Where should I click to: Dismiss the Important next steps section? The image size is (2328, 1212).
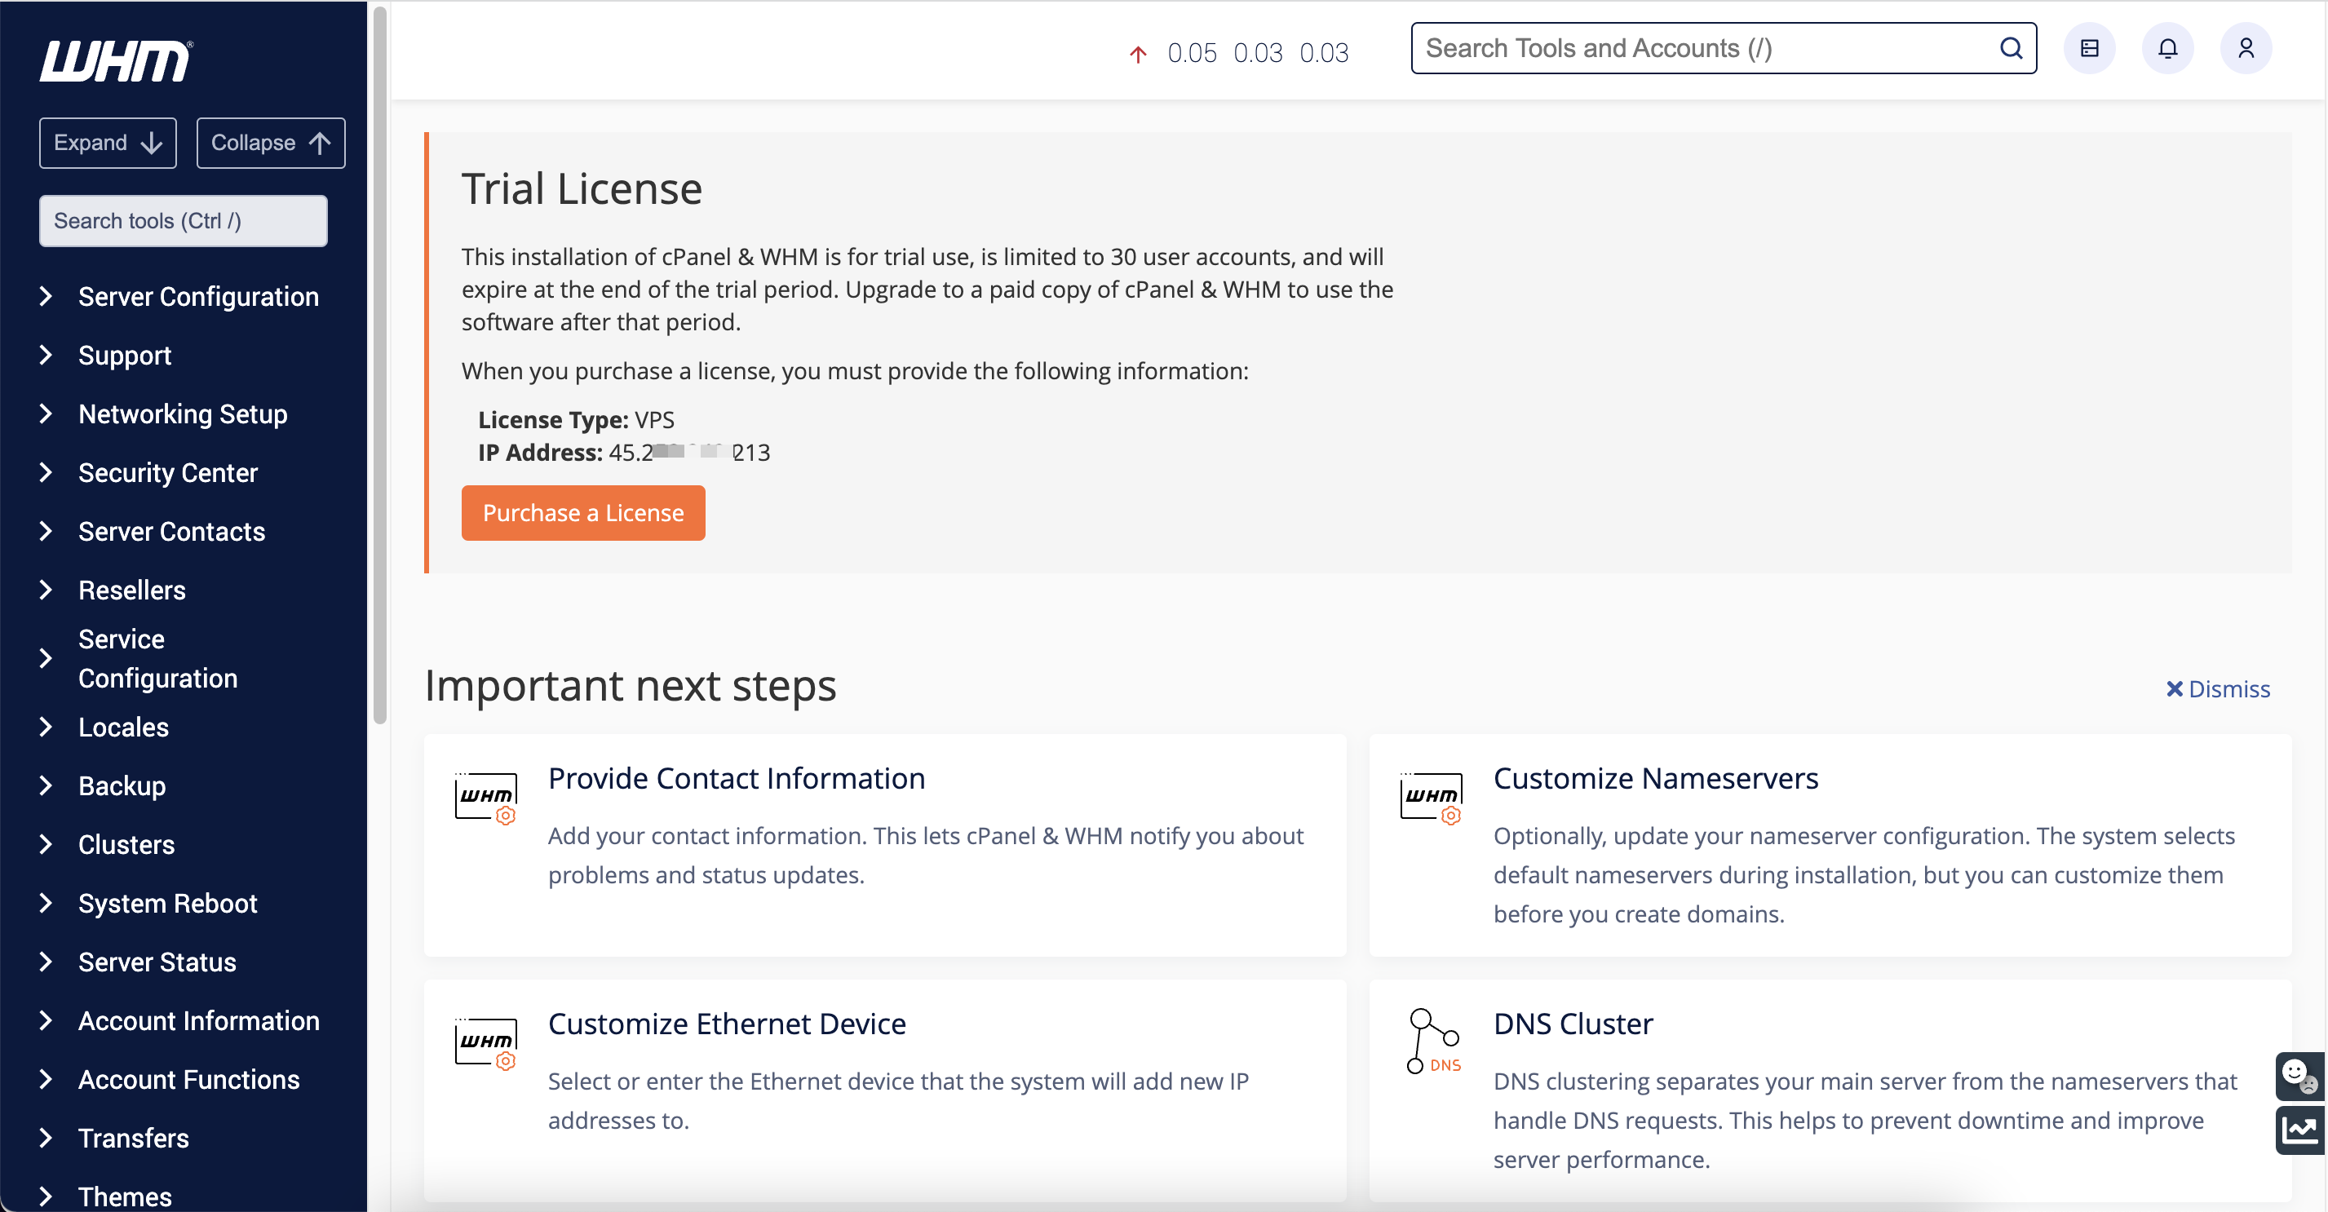pos(2218,688)
